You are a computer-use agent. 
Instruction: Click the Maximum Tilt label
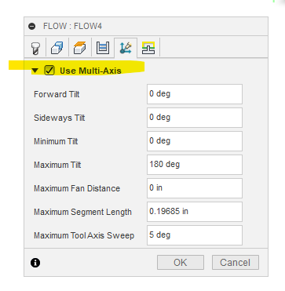(57, 165)
